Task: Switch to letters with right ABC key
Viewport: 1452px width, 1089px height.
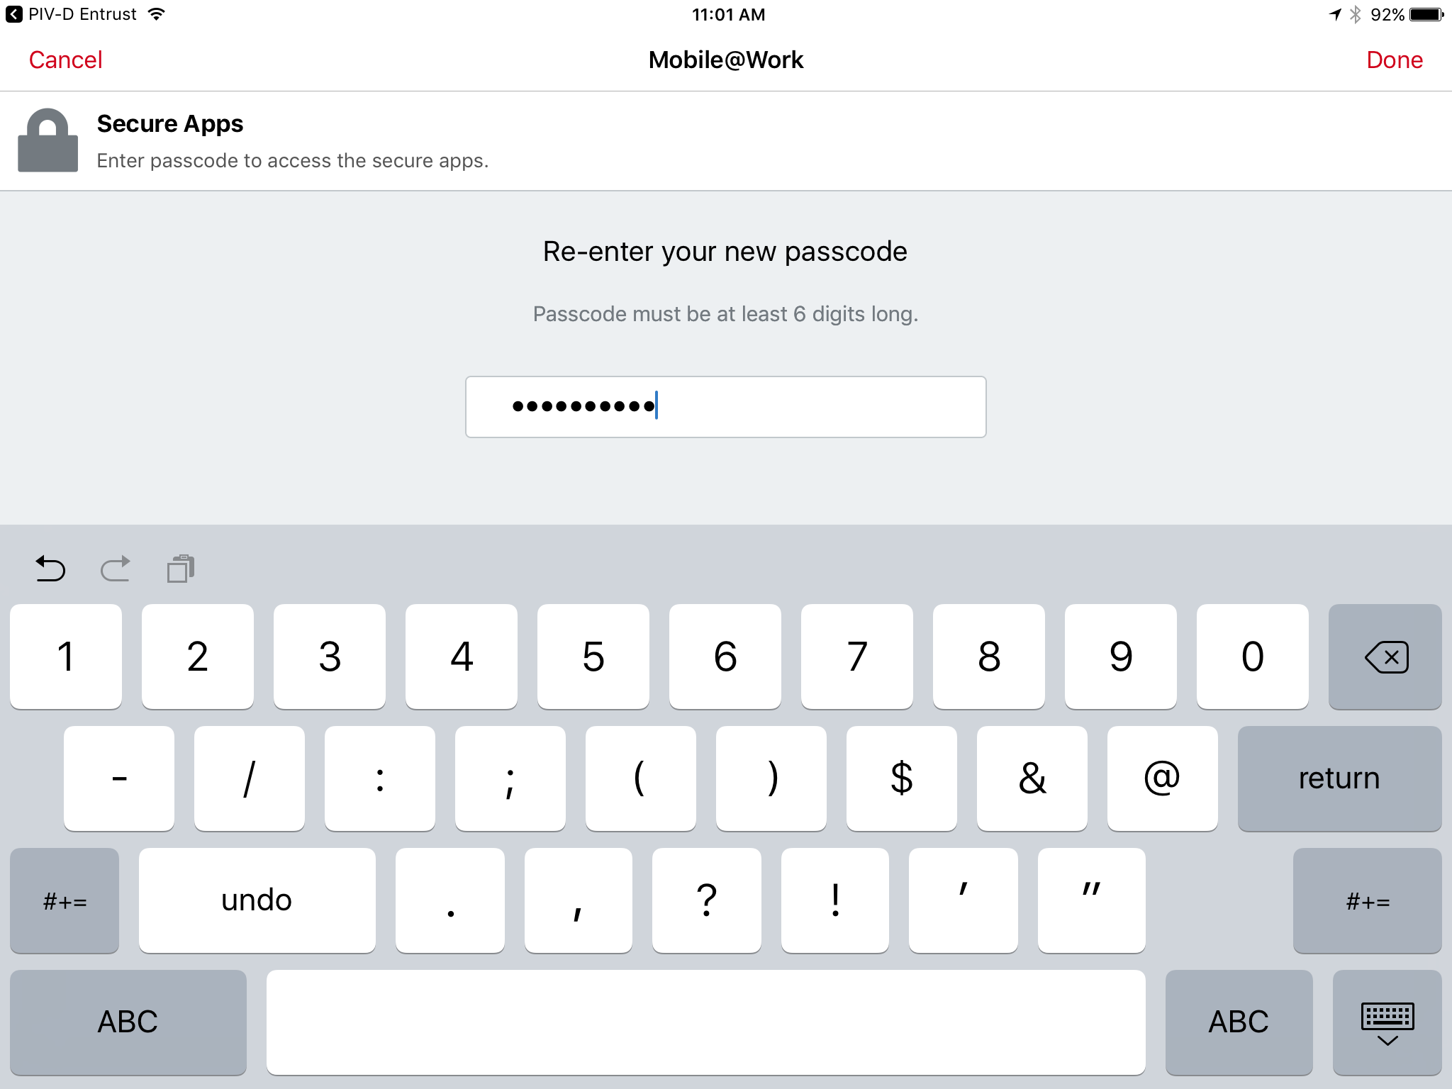Action: (x=1239, y=1022)
